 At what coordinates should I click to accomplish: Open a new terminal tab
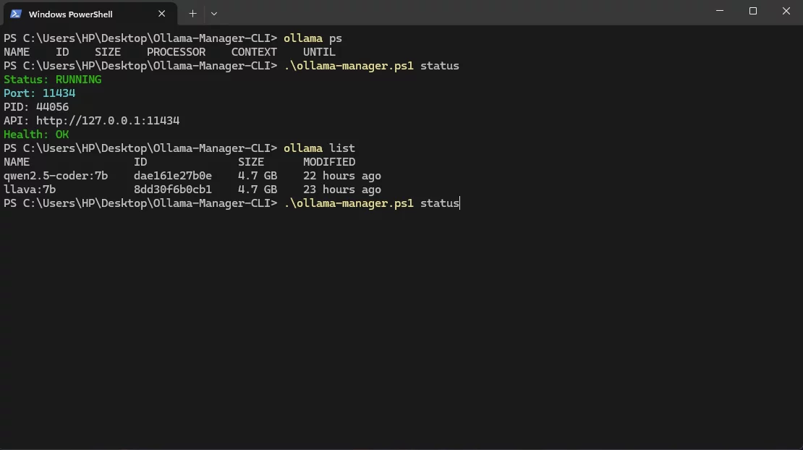point(192,14)
